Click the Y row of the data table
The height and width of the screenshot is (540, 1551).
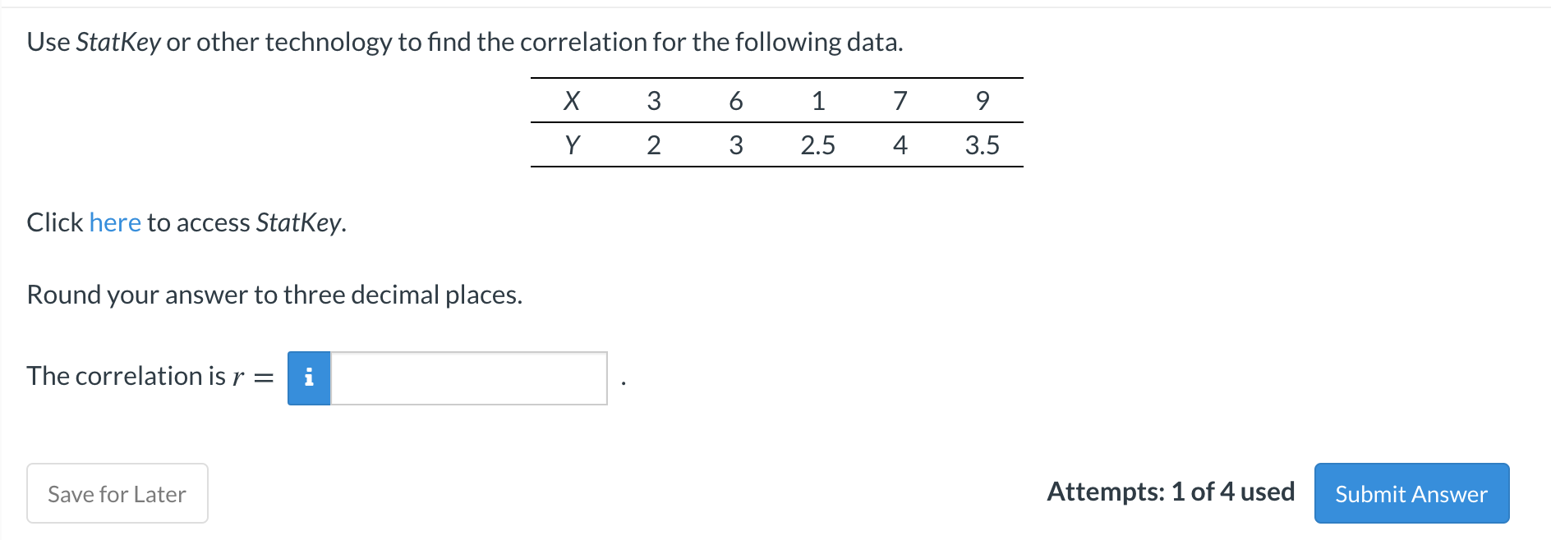pyautogui.click(x=776, y=145)
